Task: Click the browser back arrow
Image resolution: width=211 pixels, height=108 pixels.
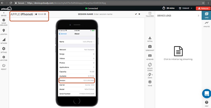Action: (x=2, y=3)
